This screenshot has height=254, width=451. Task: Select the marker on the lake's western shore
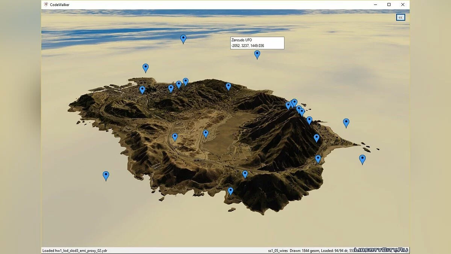point(206,133)
